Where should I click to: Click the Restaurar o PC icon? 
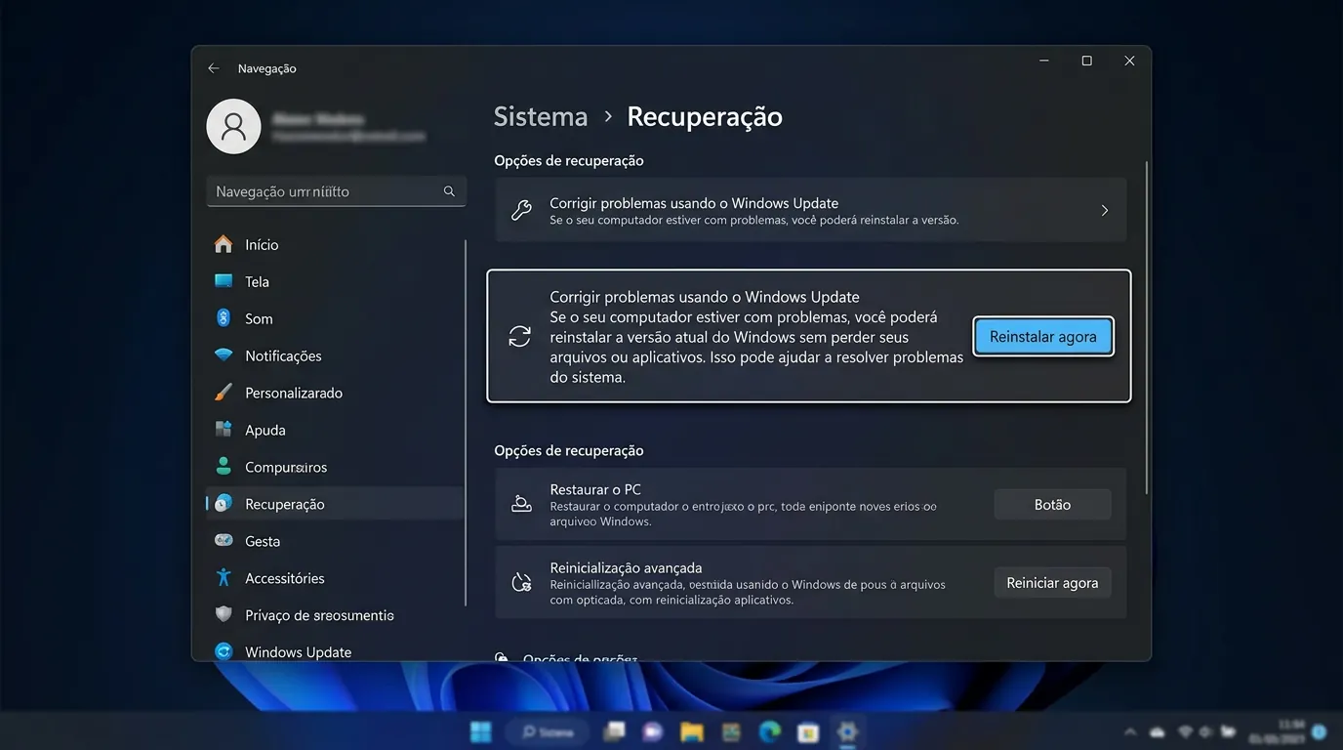click(x=521, y=504)
